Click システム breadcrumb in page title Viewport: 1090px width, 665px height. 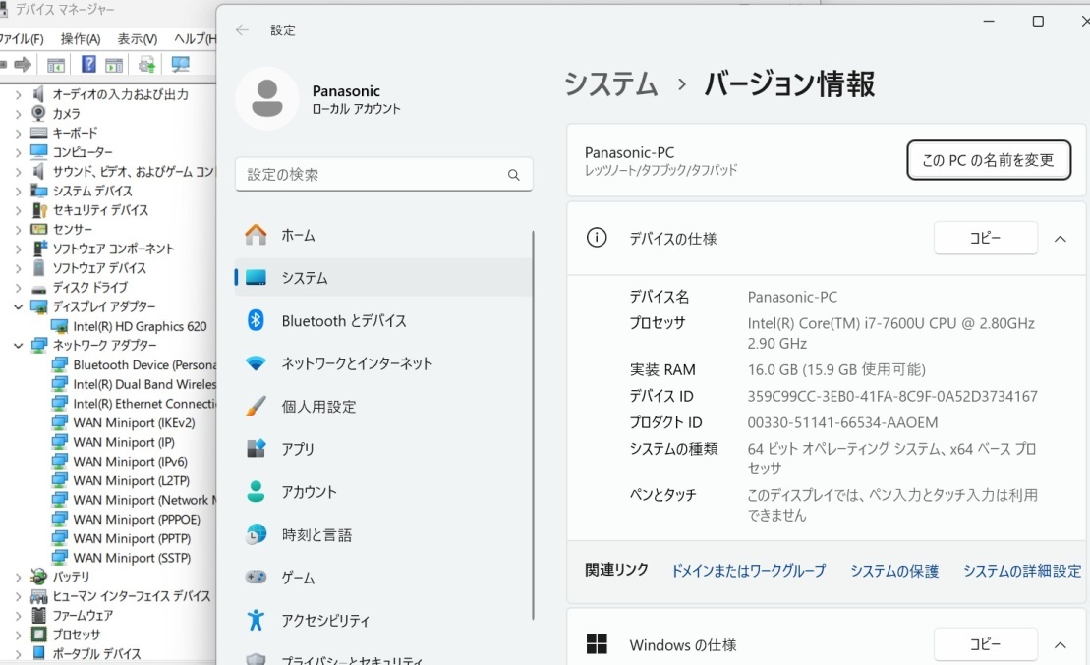coord(611,84)
